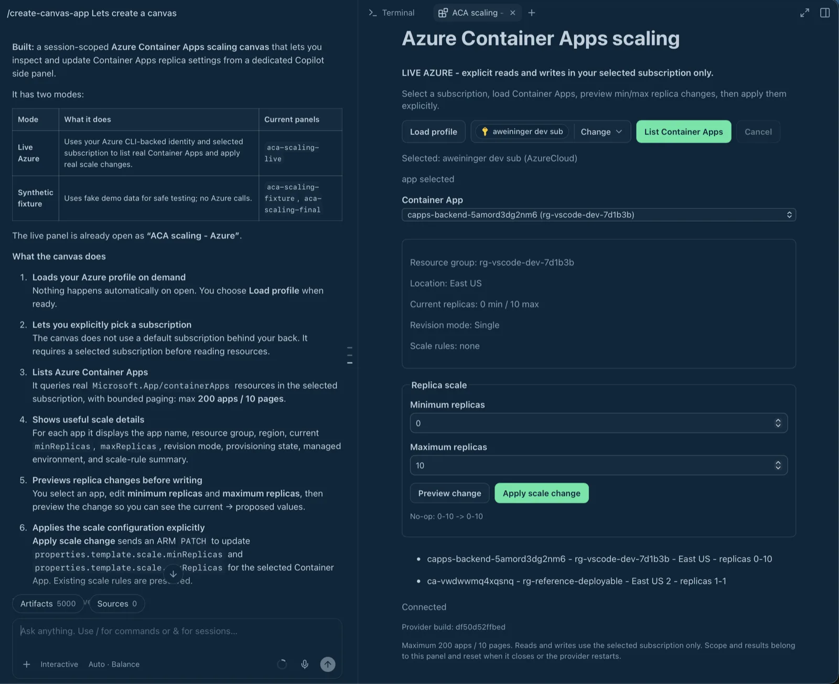The image size is (839, 684).
Task: Select the Interactive mode option
Action: [x=59, y=664]
